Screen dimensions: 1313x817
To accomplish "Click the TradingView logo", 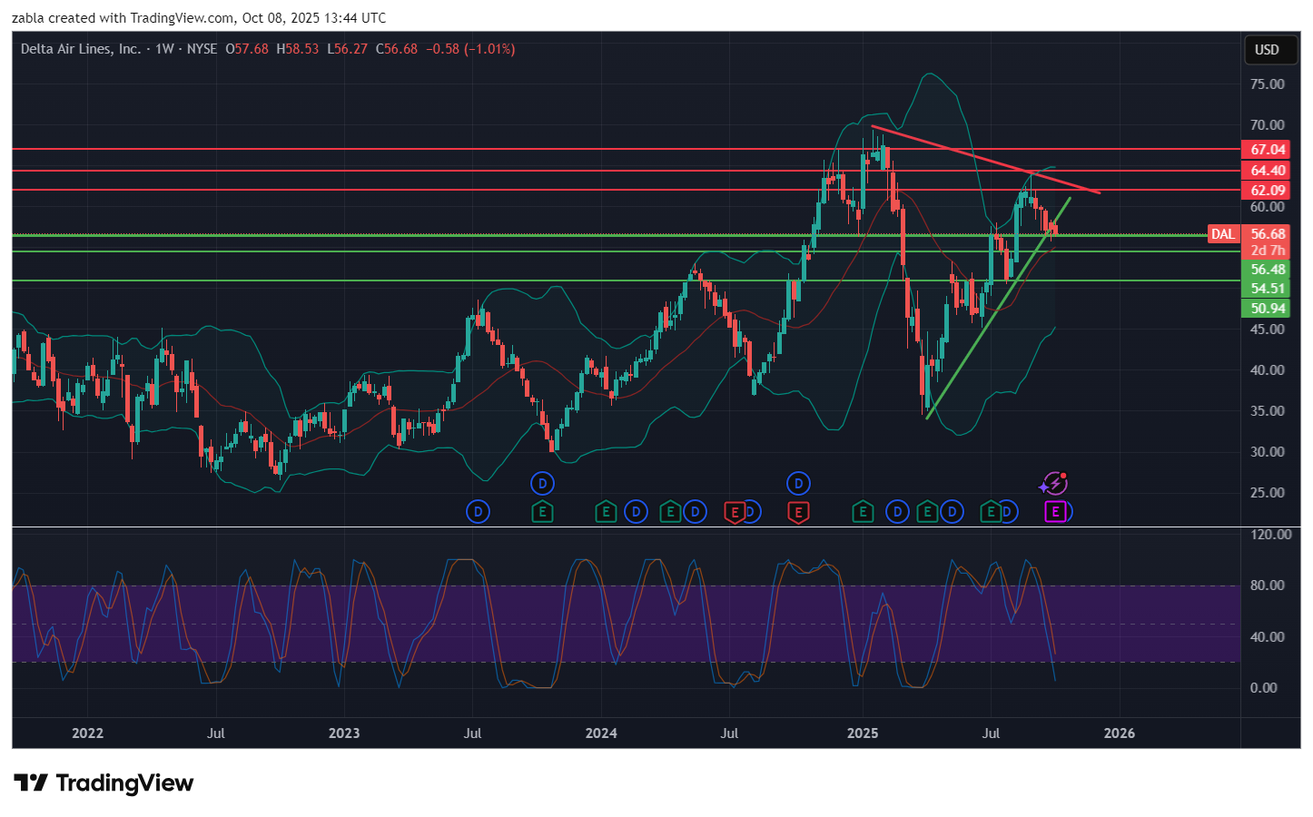I will click(x=104, y=783).
